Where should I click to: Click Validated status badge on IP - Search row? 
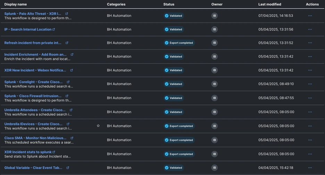coord(174,29)
